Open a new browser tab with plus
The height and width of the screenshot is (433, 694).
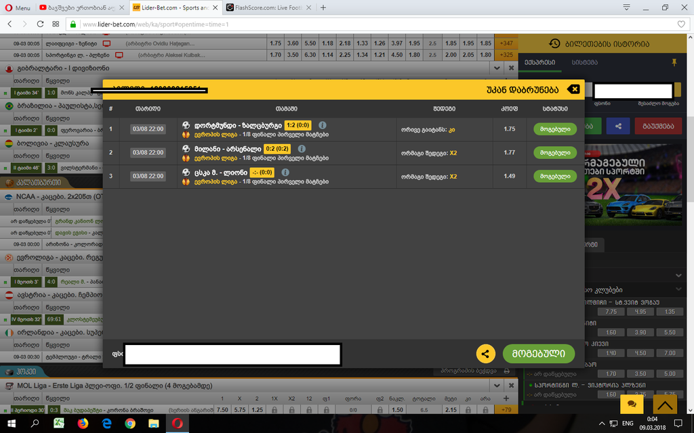tap(323, 7)
